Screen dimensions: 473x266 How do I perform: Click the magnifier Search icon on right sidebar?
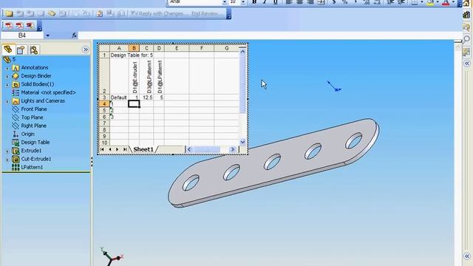(x=466, y=39)
